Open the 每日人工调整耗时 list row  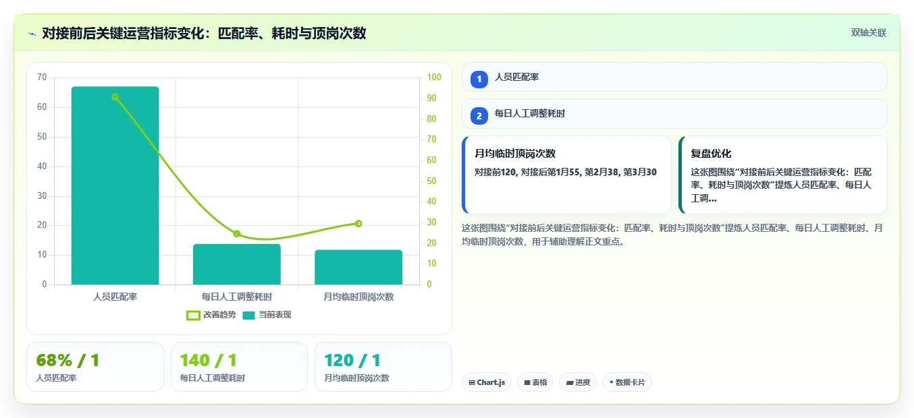(x=674, y=114)
